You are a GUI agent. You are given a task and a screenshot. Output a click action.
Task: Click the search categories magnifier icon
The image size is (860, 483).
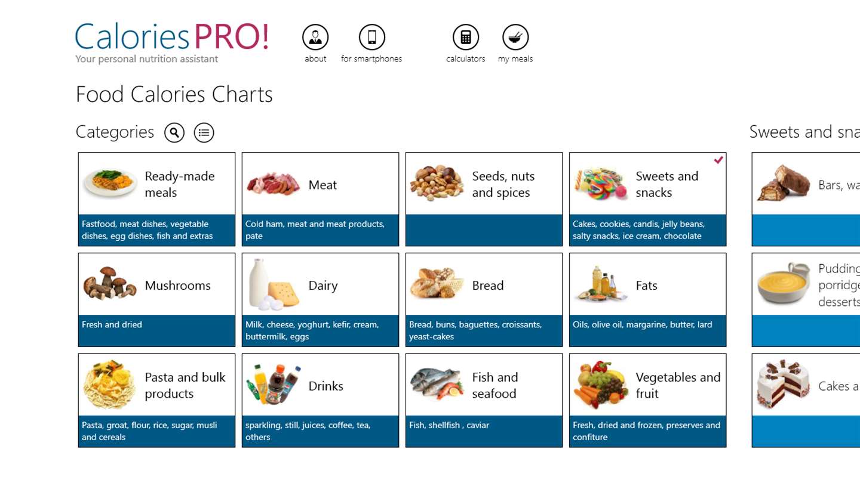174,132
